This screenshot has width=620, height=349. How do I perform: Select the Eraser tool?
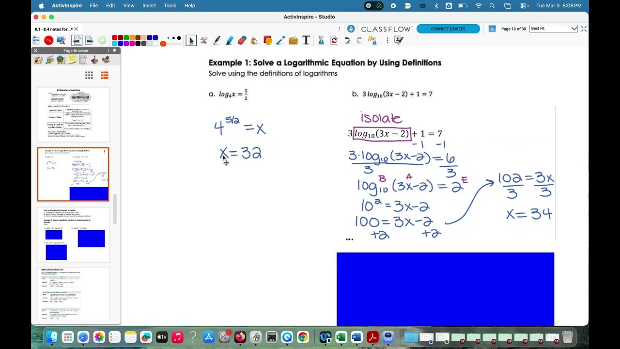point(242,41)
